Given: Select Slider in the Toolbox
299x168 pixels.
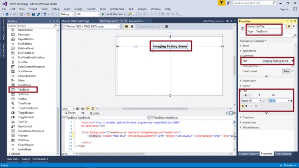Looking at the screenshot, I should pos(21,81).
